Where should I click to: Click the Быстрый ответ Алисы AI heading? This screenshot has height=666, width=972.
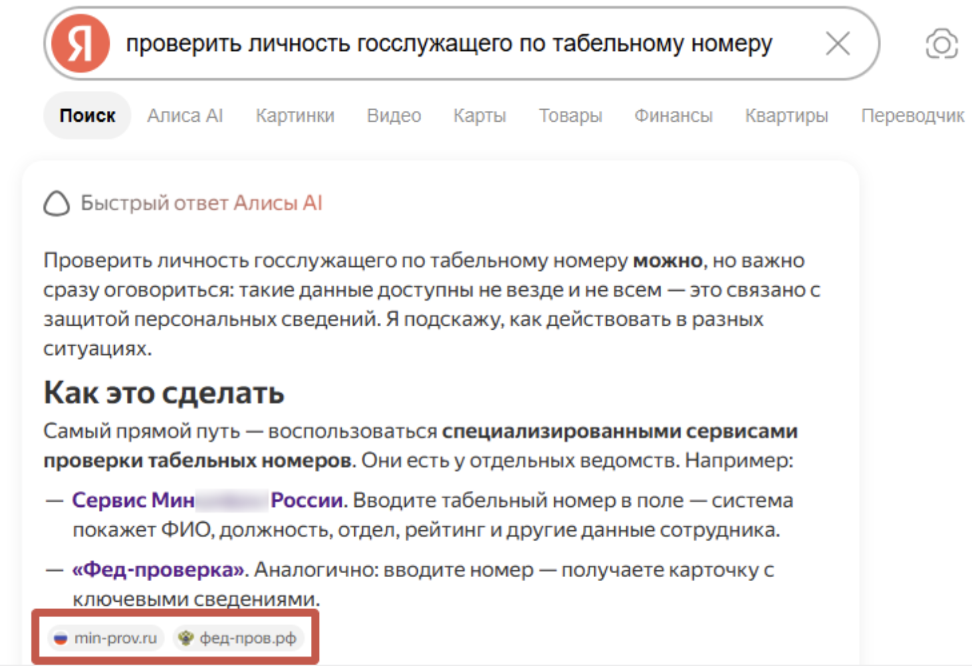[x=201, y=203]
